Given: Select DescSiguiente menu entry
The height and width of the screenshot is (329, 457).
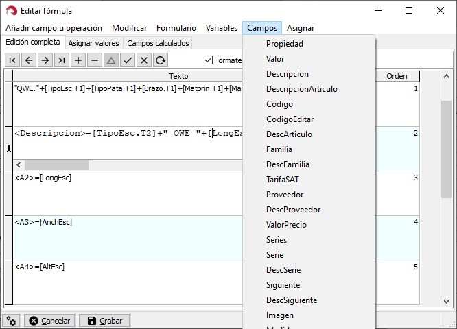Looking at the screenshot, I should (309, 300).
